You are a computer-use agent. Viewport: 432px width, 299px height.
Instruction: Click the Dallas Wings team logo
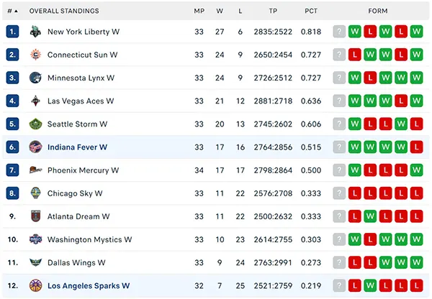click(x=35, y=262)
